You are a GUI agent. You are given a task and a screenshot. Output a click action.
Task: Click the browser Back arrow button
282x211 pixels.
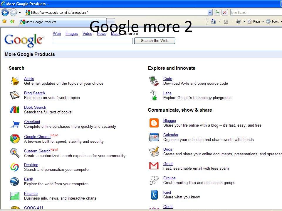click(x=5, y=12)
